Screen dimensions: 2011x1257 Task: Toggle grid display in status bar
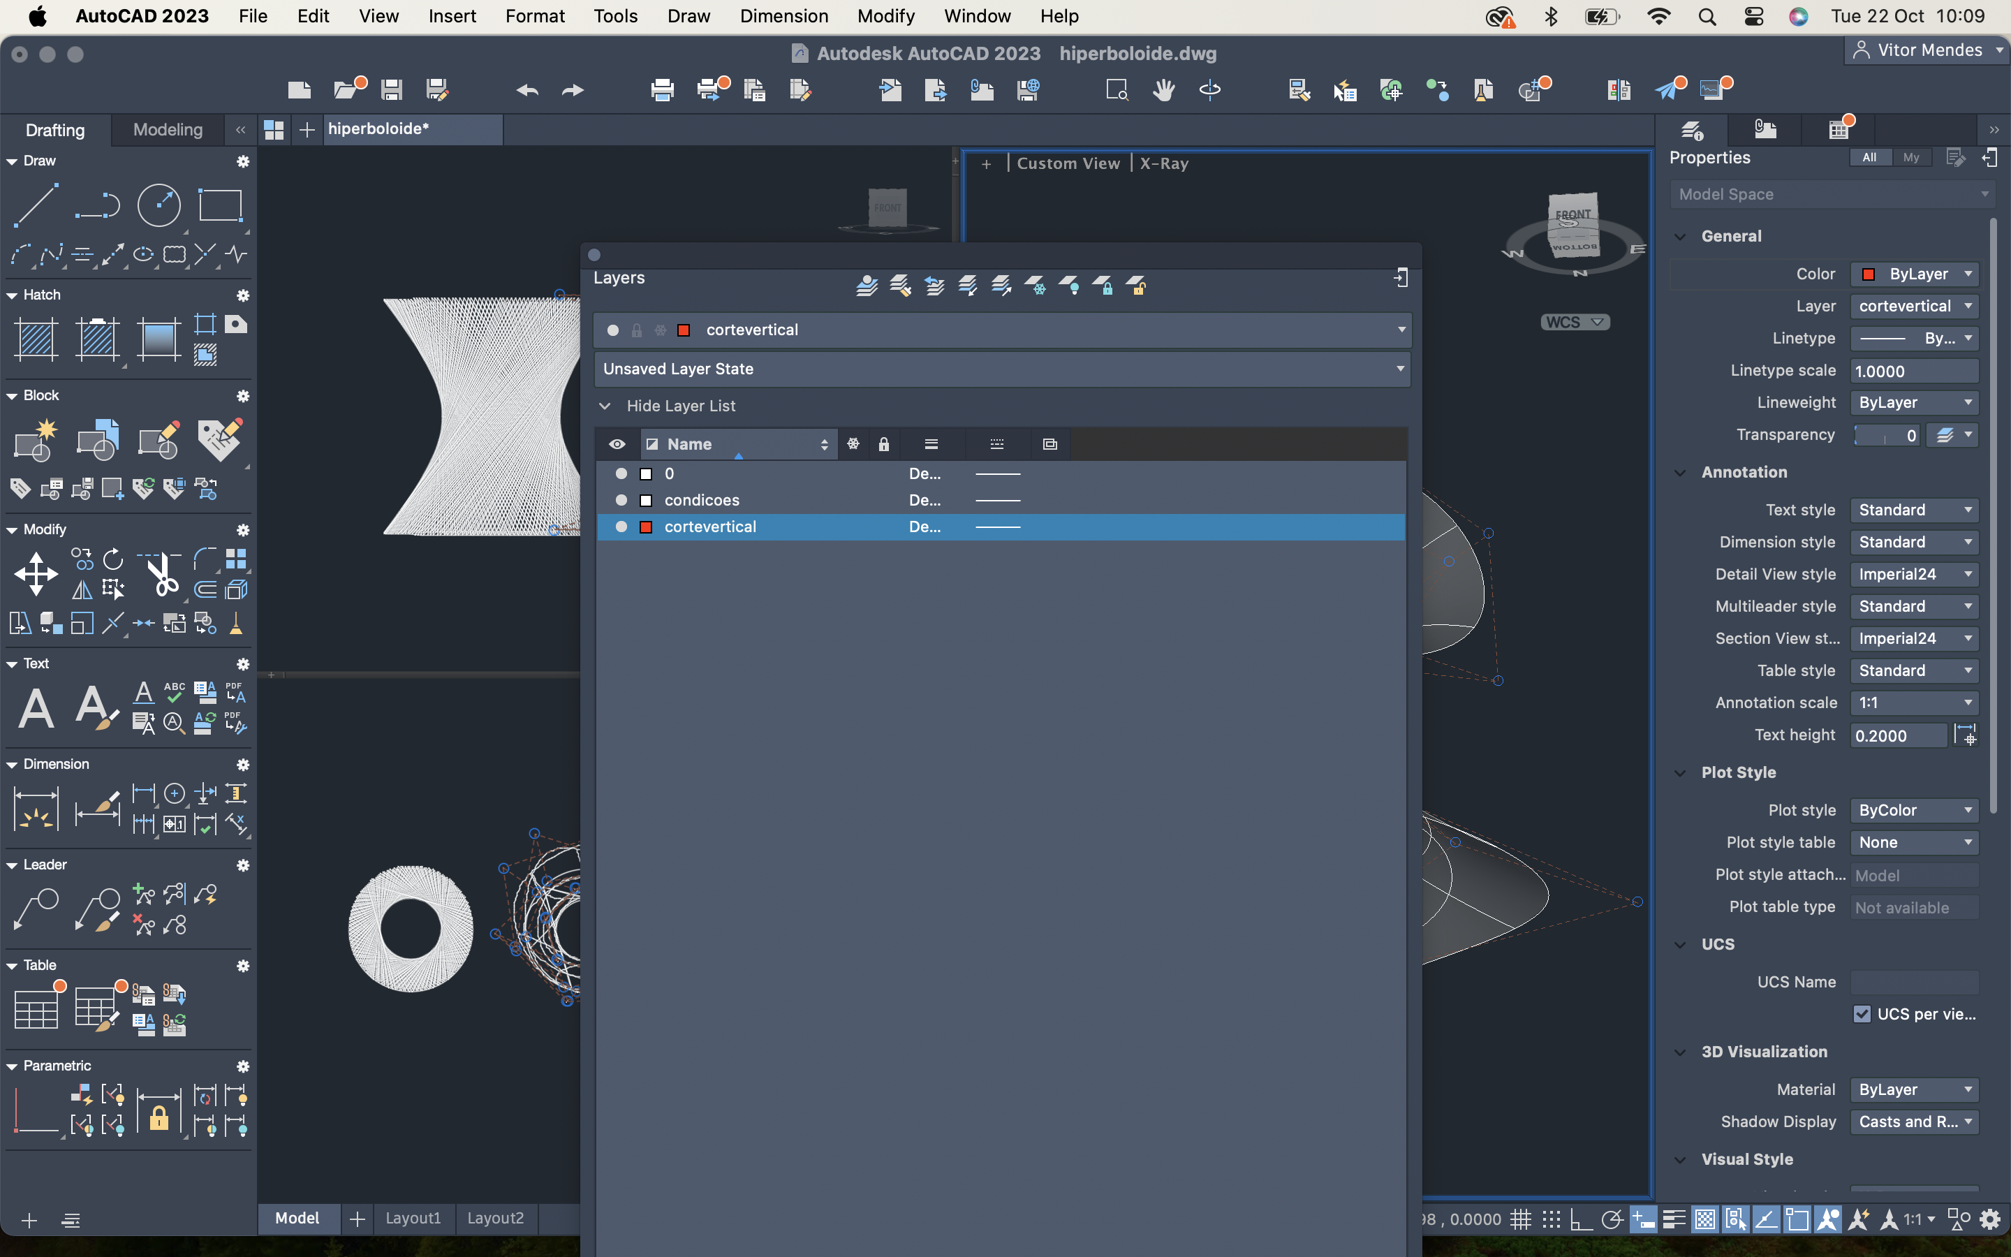[x=1521, y=1219]
